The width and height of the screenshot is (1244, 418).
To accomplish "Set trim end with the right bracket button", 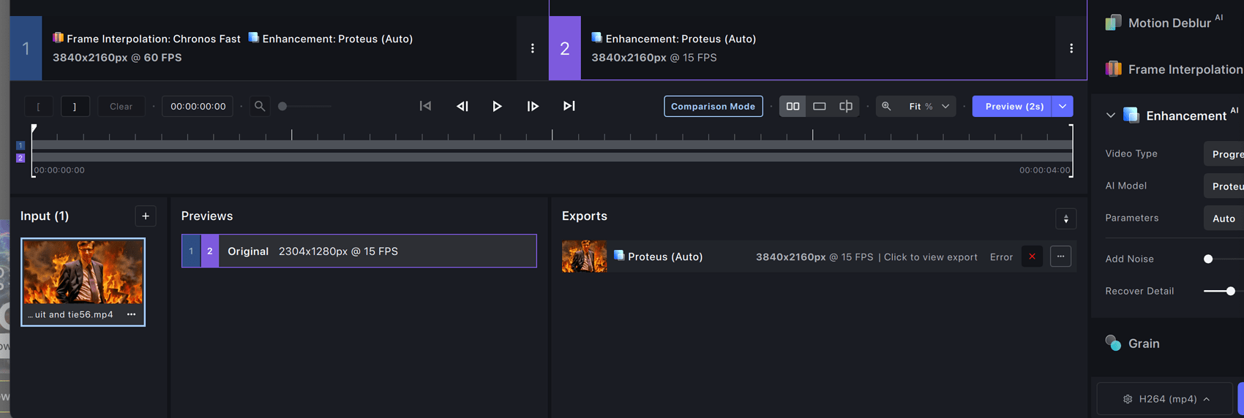I will pyautogui.click(x=75, y=107).
